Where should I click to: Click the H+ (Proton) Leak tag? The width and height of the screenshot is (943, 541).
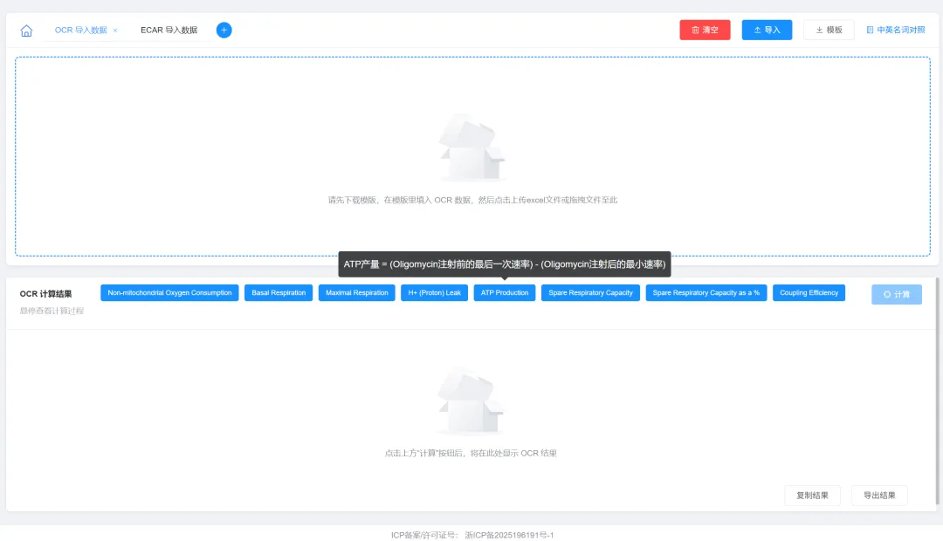(435, 293)
